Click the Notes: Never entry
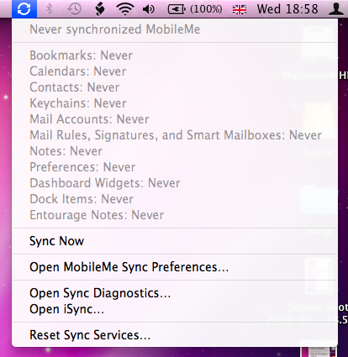 (175, 151)
